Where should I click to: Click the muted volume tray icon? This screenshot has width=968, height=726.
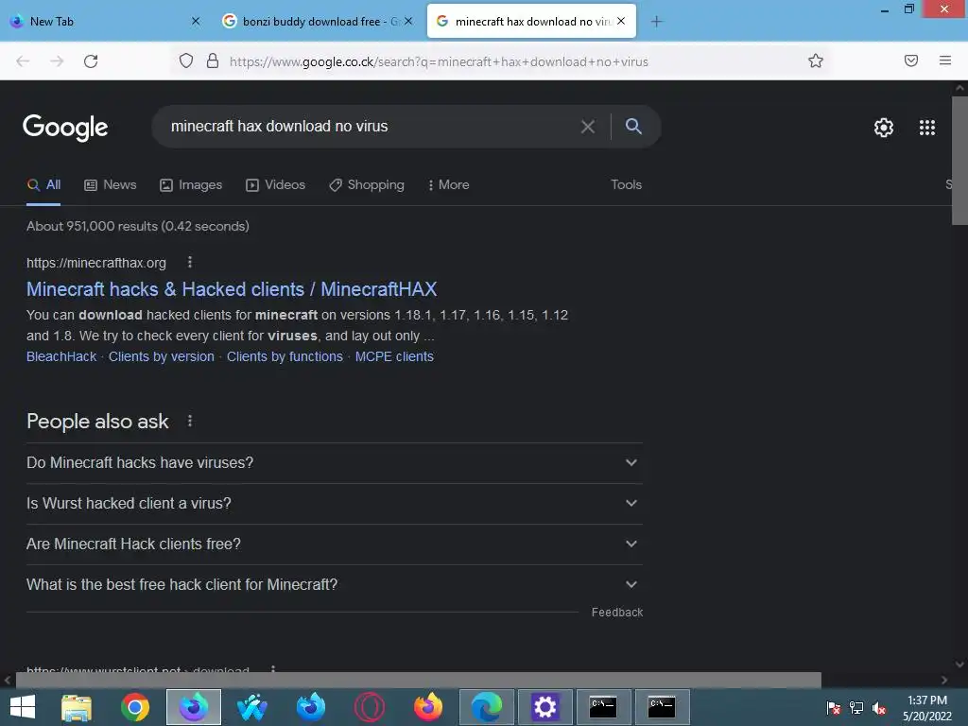(878, 708)
